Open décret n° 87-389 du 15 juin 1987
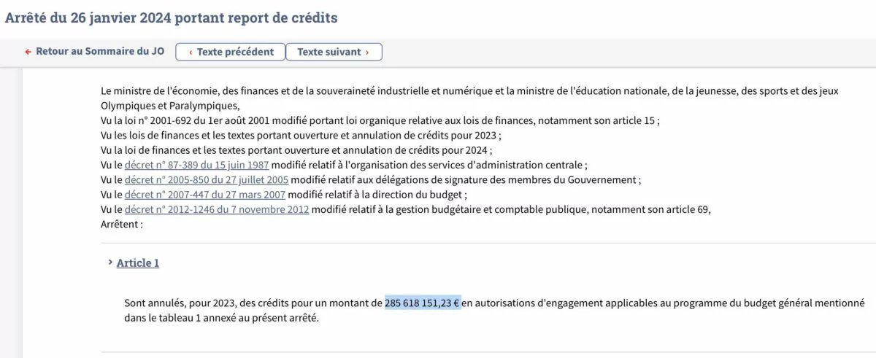Viewport: 876px width, 358px height. [x=197, y=165]
